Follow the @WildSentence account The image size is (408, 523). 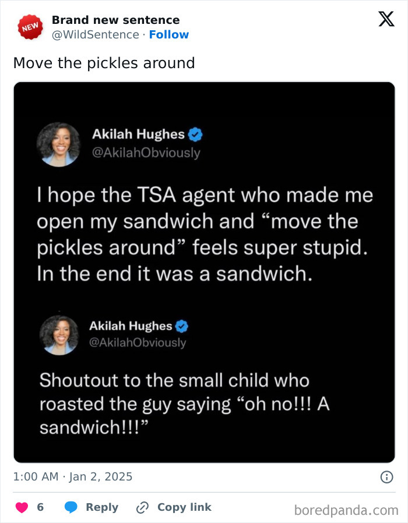point(169,34)
